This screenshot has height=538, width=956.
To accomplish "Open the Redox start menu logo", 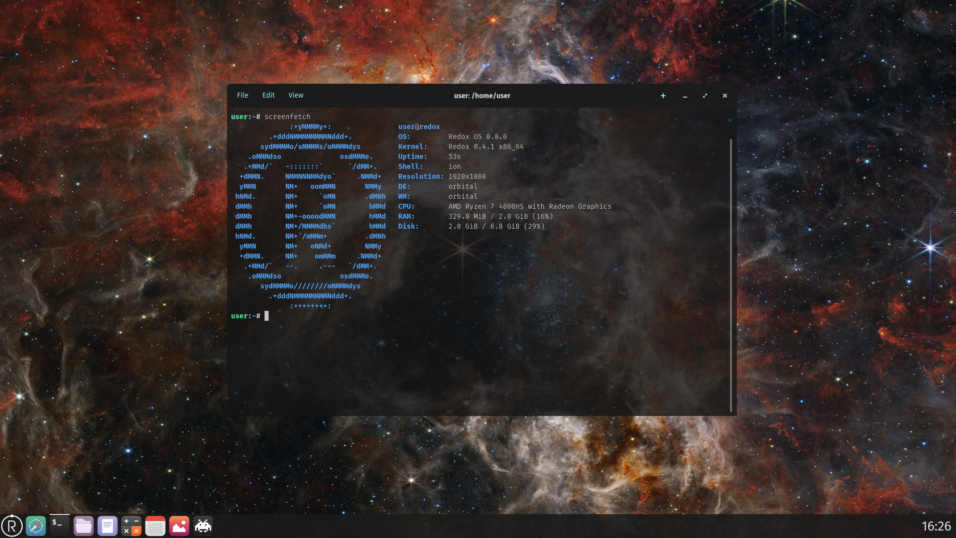I will [x=12, y=526].
